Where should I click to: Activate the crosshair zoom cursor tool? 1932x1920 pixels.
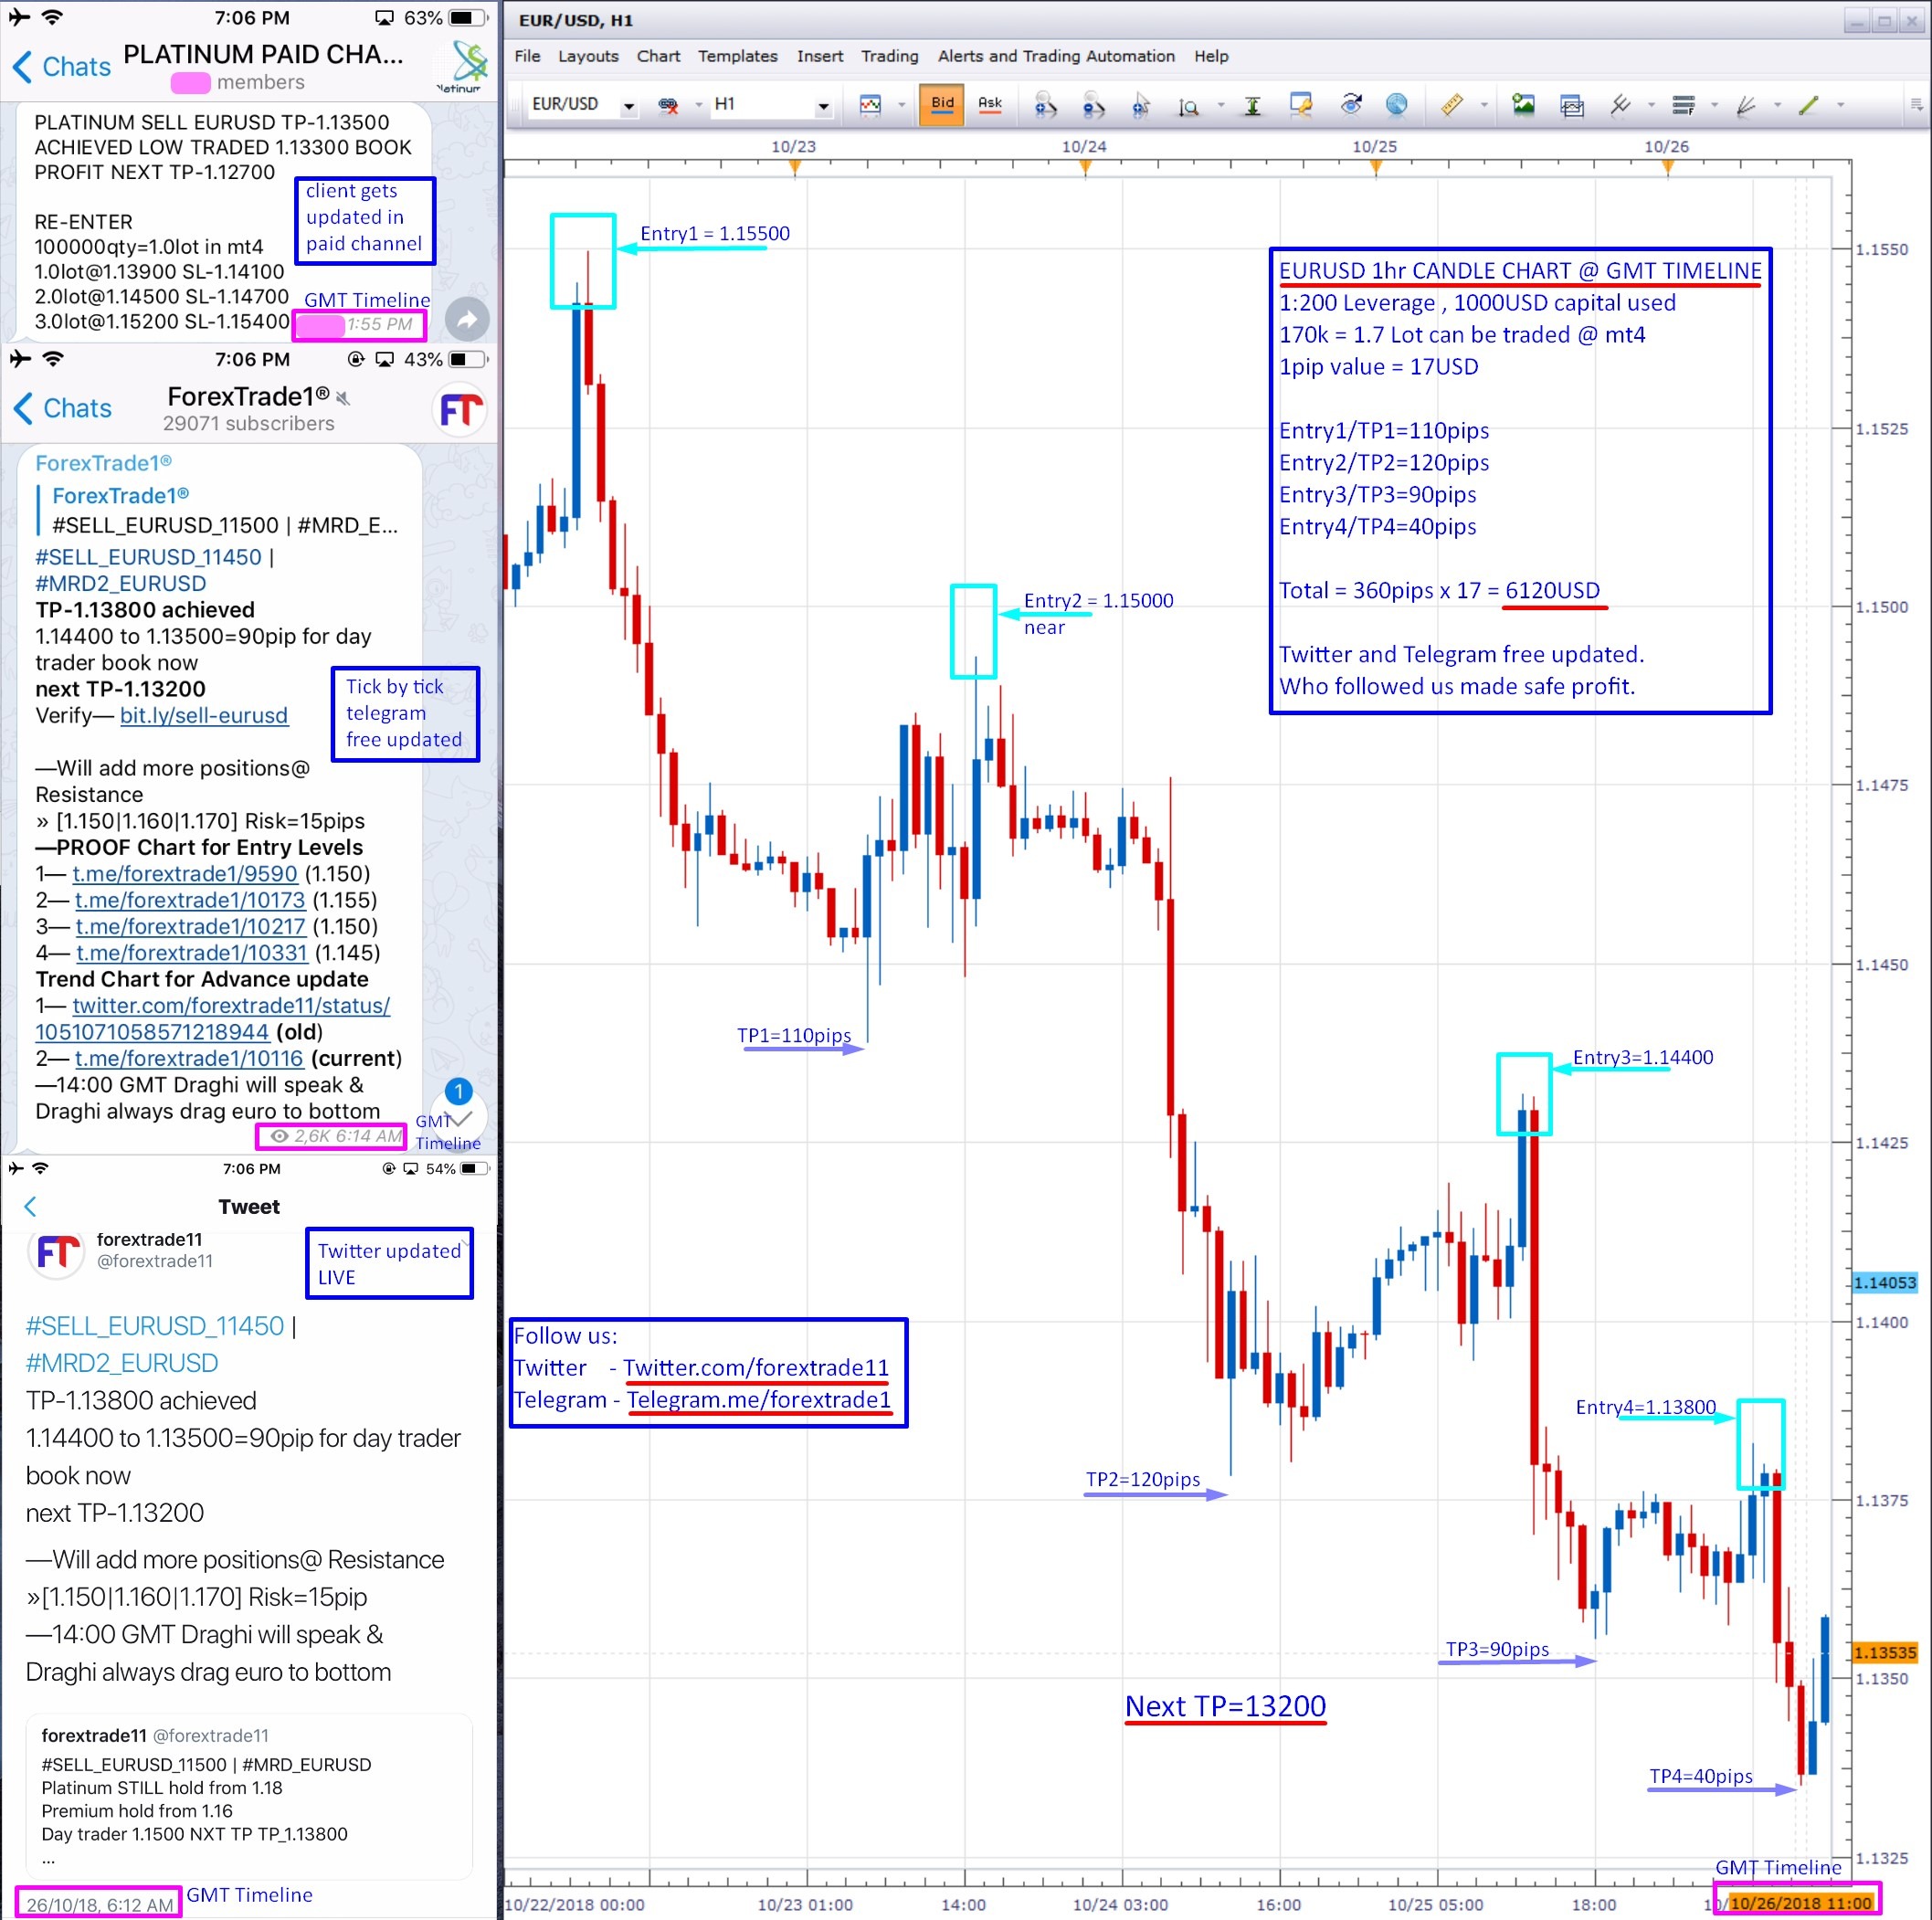1140,104
